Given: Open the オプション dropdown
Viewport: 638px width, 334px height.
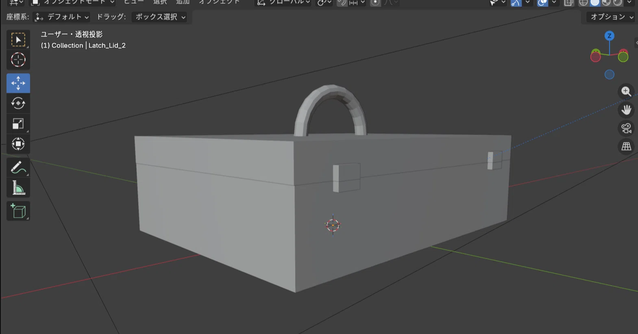Looking at the screenshot, I should (612, 17).
